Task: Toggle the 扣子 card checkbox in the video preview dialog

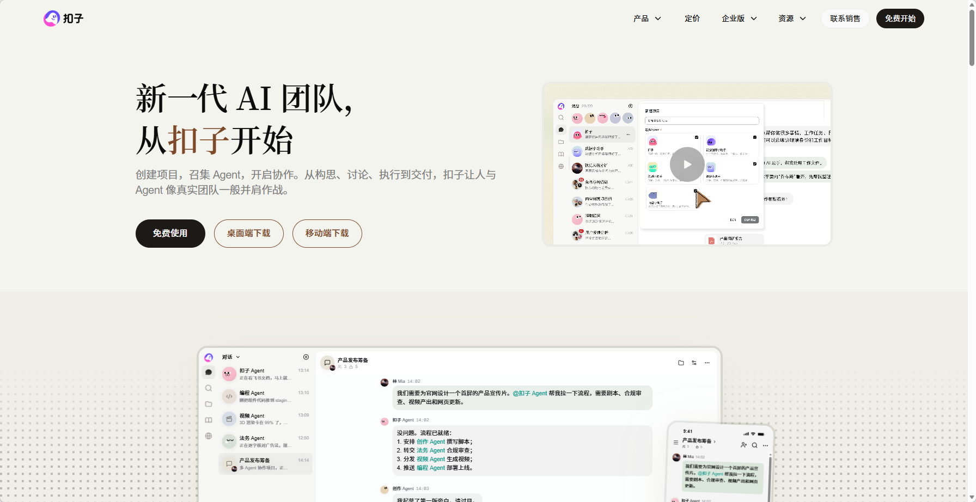Action: (697, 137)
